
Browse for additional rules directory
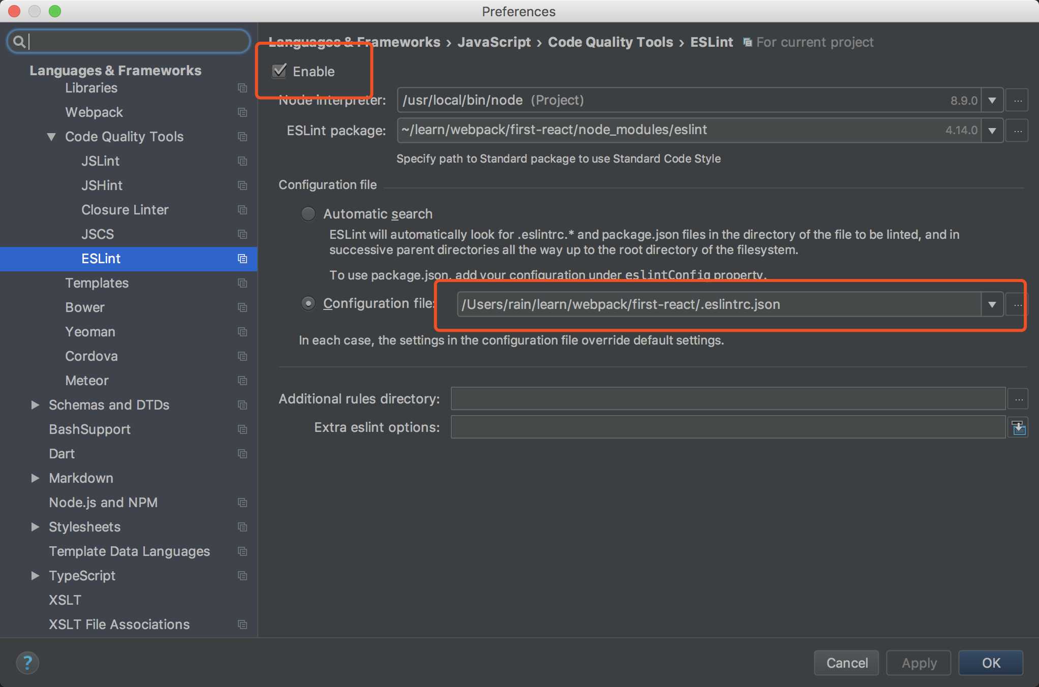point(1018,399)
